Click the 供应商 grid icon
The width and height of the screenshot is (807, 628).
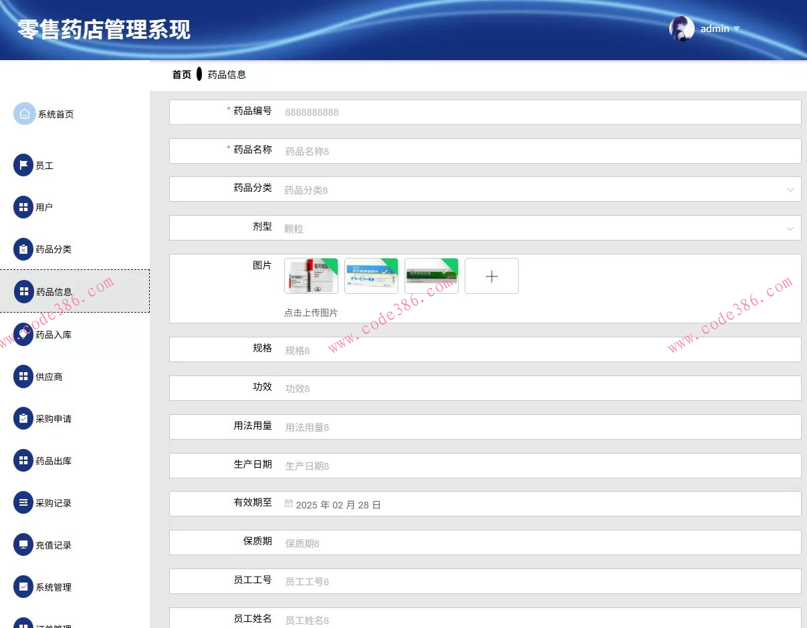click(23, 376)
